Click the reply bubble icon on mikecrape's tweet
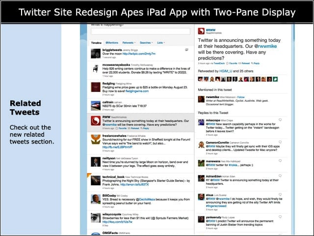The height and width of the screenshot is (236, 314). click(x=280, y=120)
